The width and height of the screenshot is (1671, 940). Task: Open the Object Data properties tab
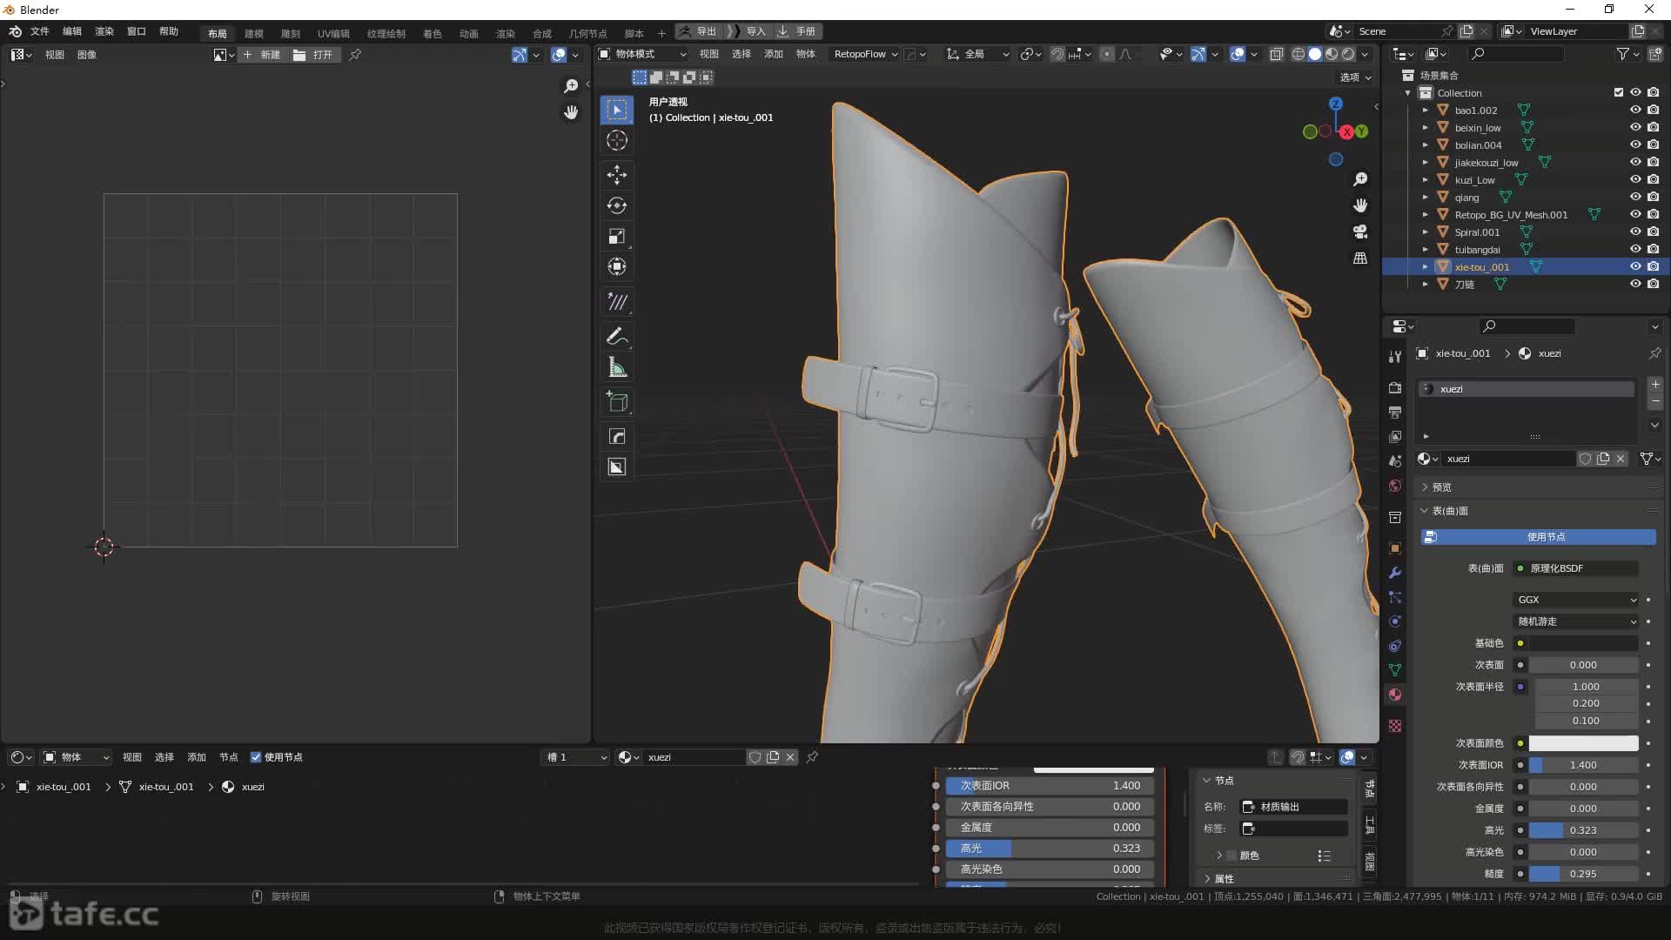click(x=1395, y=670)
